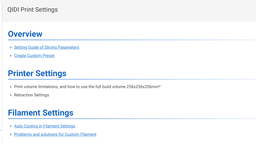
Task: Click the Filament Settings section heading
Action: point(41,113)
